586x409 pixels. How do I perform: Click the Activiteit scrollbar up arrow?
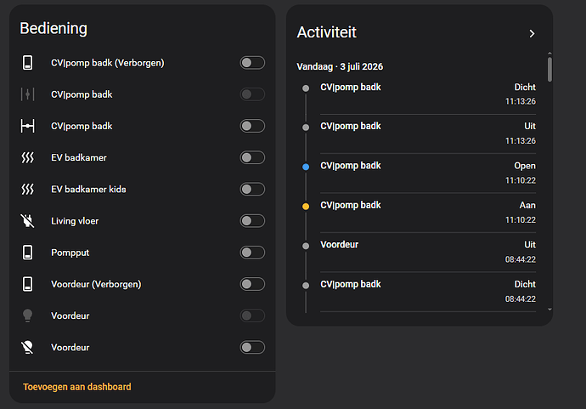point(549,54)
